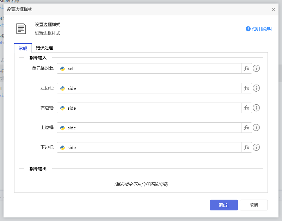
Task: Click the info icon beside 右边框
Action: pos(256,108)
